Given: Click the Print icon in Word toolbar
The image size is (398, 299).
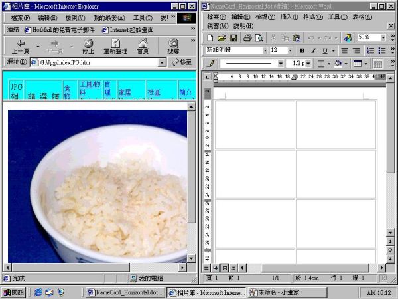Looking at the screenshot, I should click(247, 38).
